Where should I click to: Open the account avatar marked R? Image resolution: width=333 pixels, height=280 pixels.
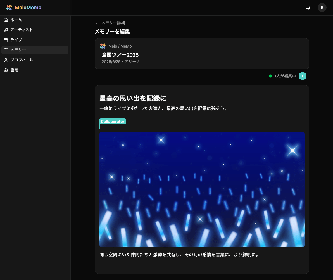tap(322, 8)
